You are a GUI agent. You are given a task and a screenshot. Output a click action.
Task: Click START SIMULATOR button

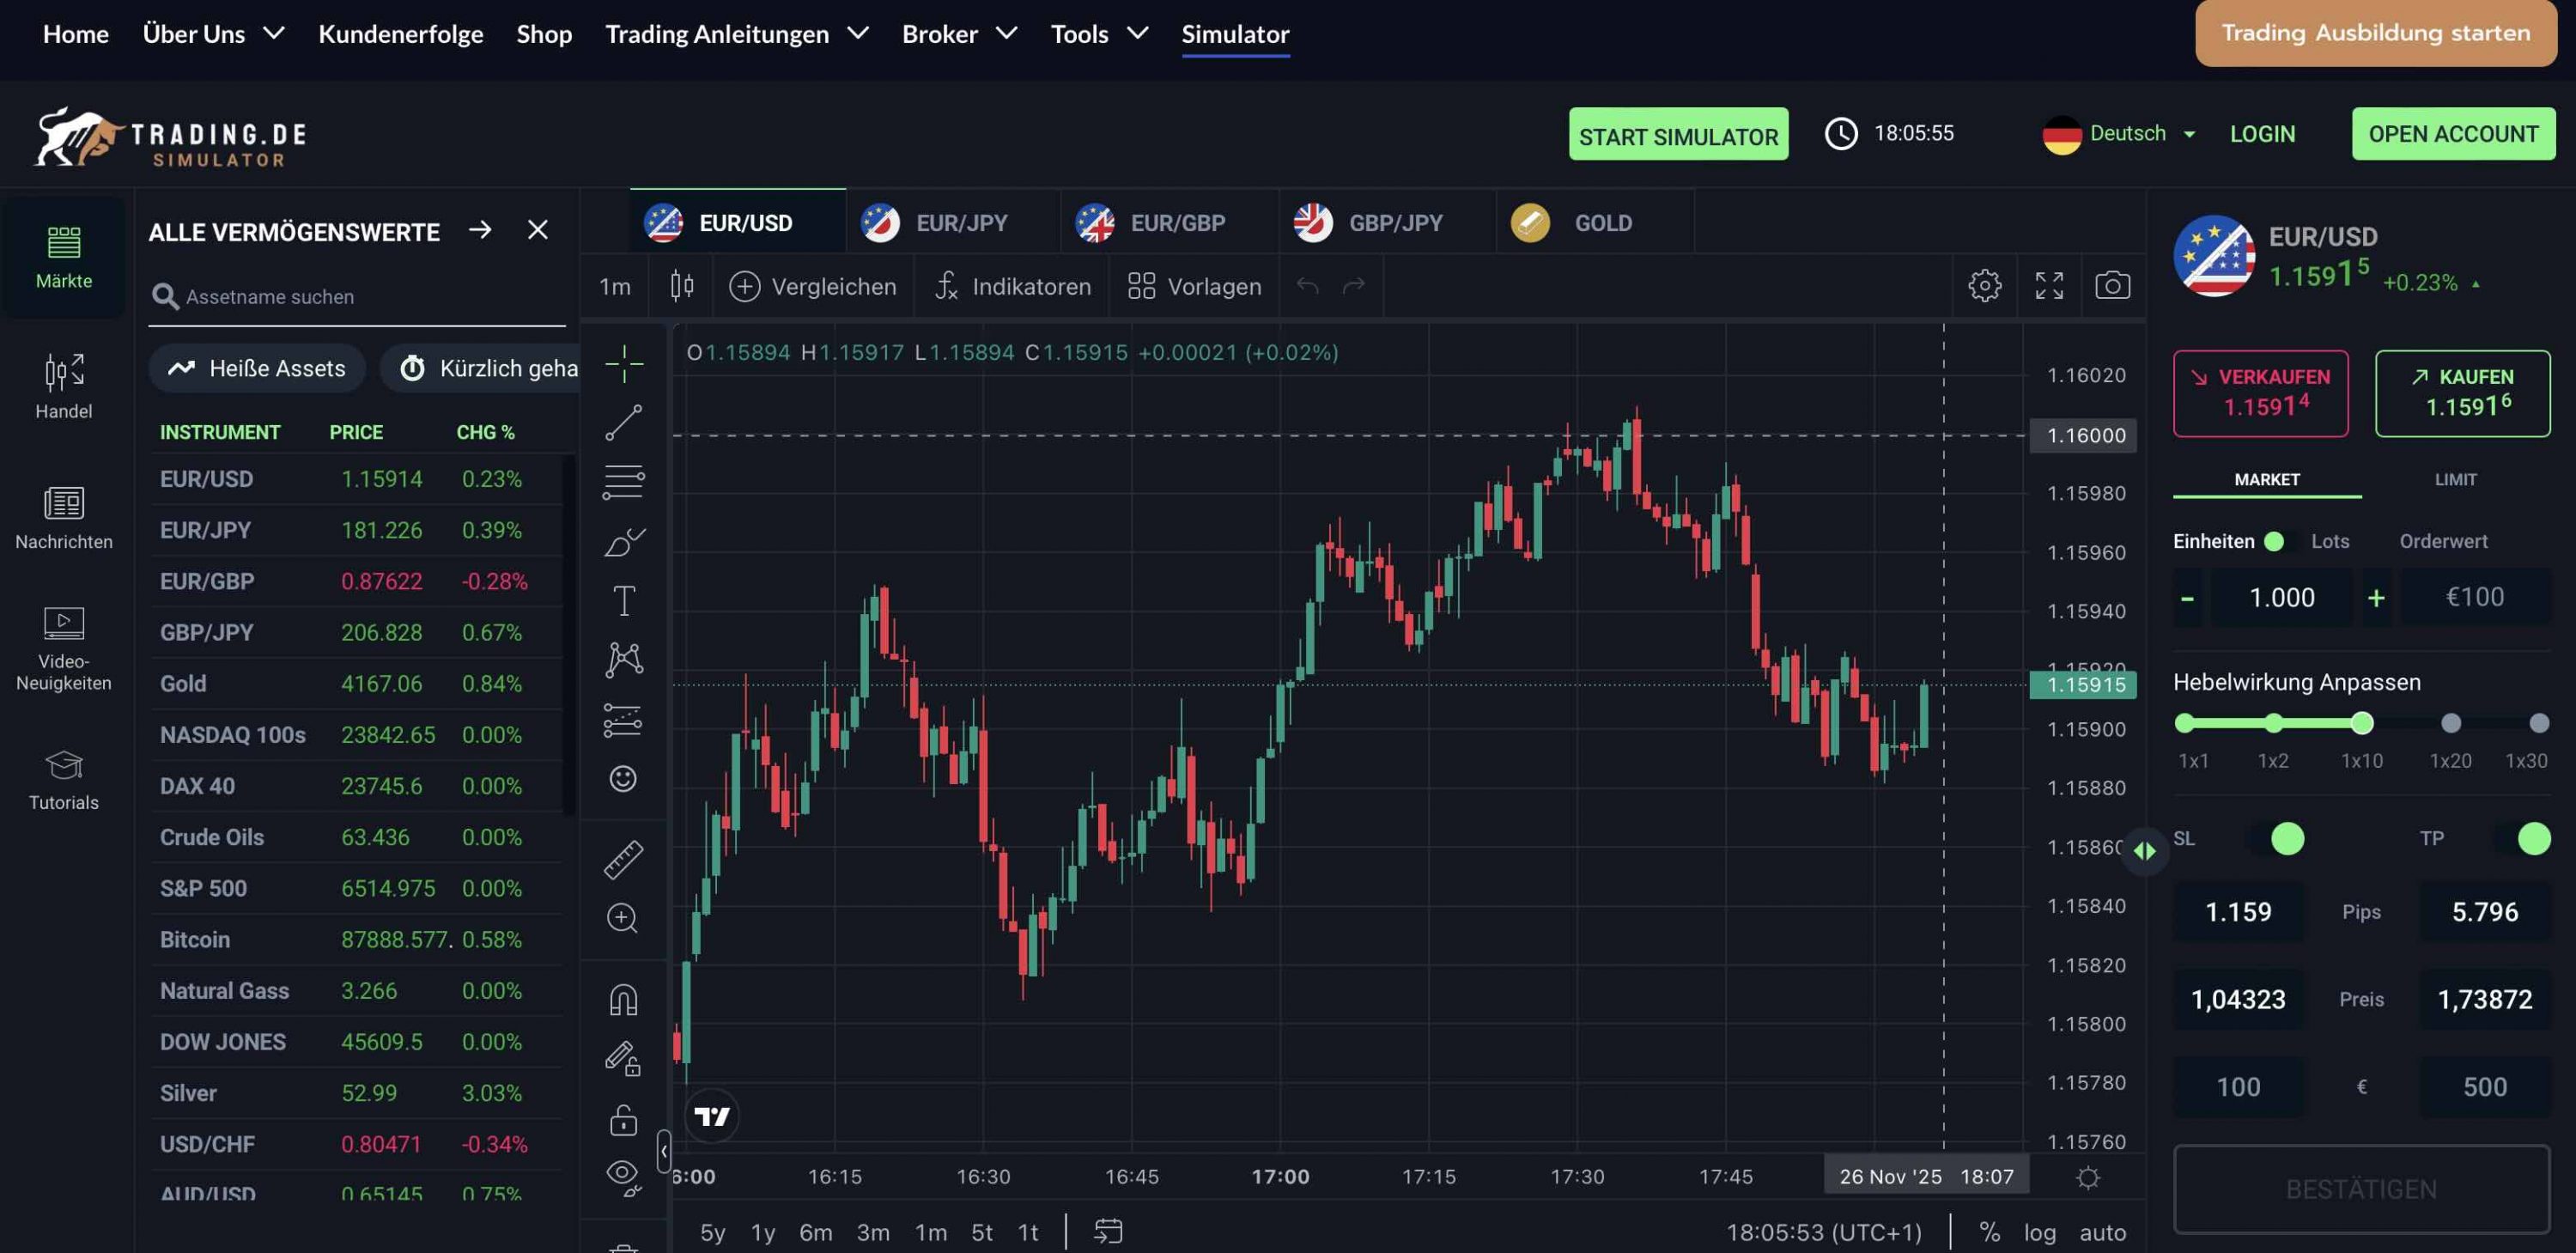[x=1678, y=134]
